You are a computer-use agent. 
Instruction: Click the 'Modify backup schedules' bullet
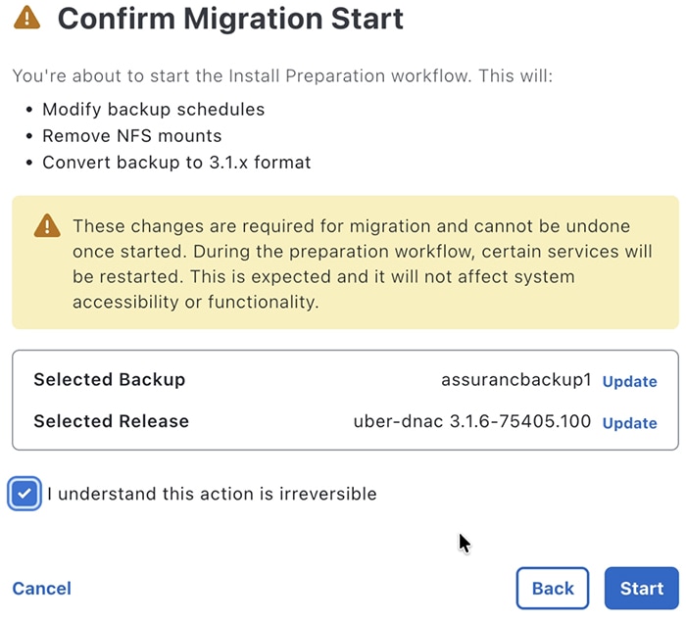[x=153, y=110]
